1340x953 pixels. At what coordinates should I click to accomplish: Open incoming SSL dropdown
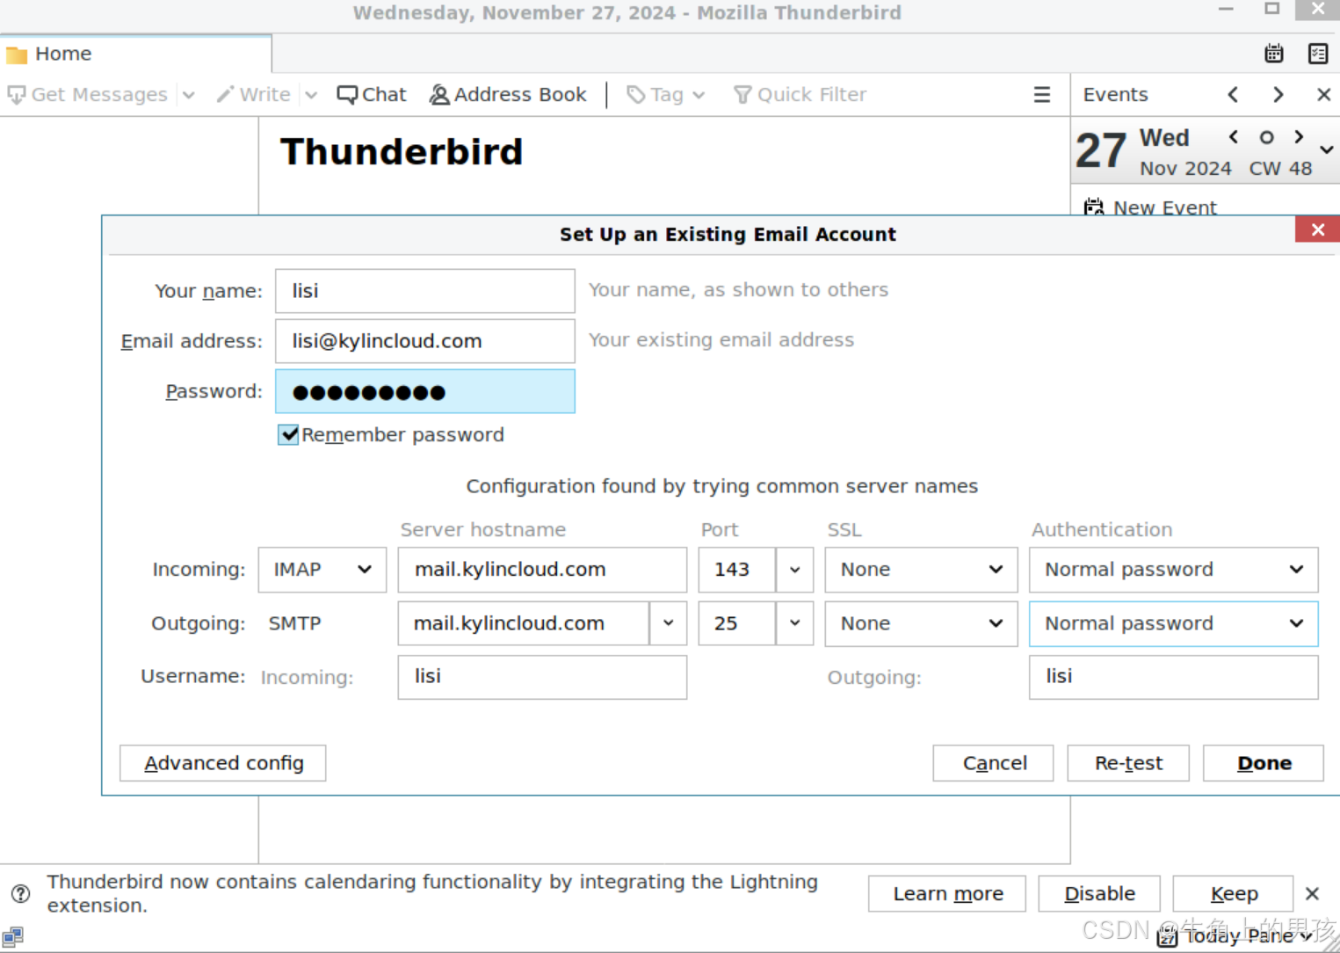921,570
